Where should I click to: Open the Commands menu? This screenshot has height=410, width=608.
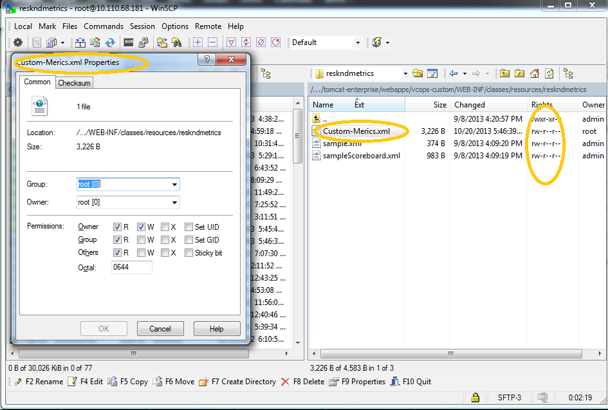pos(103,26)
